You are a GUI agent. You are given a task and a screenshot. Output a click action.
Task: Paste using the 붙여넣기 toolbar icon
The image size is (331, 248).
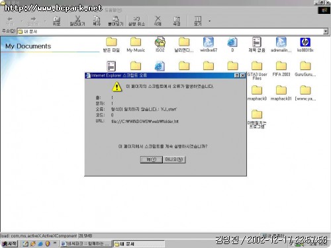click(115, 21)
